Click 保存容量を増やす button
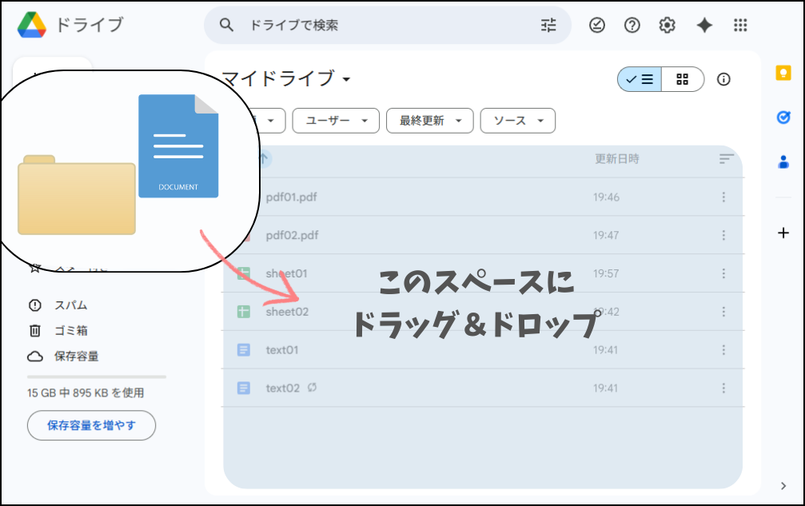805x506 pixels. coord(91,425)
